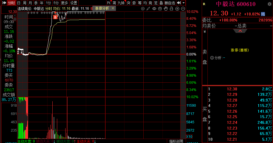Switch to the 季 quarterly chart period
This screenshot has width=273, height=143.
[x=36, y=3]
